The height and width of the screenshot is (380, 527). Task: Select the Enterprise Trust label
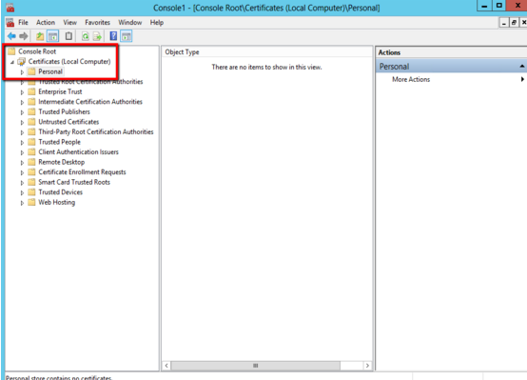click(x=60, y=91)
